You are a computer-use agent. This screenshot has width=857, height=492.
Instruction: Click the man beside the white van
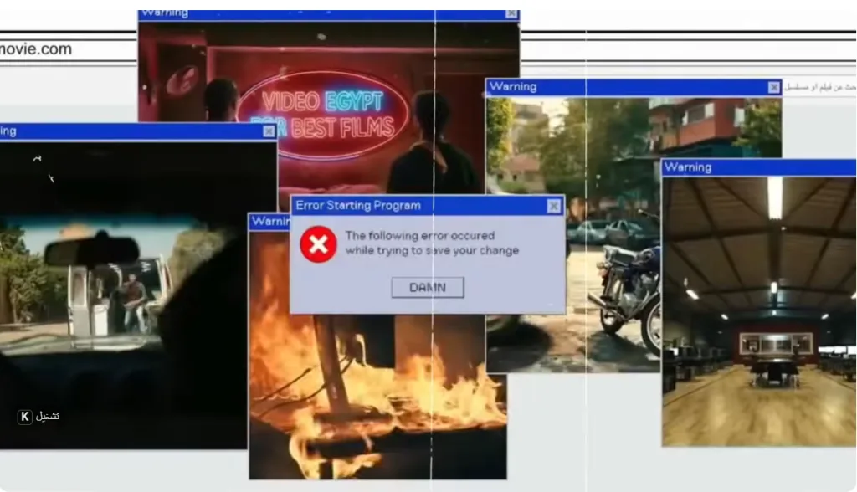pos(131,302)
